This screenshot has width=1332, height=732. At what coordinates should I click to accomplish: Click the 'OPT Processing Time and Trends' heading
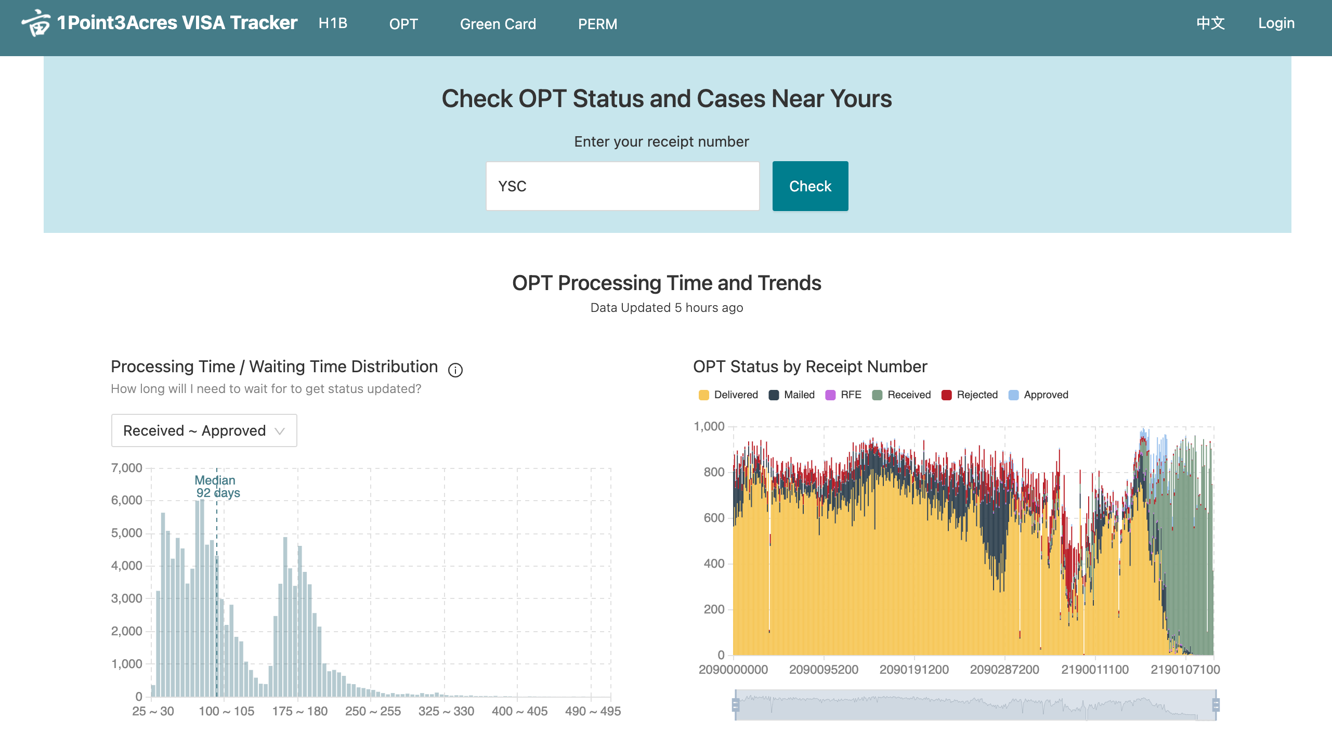pyautogui.click(x=667, y=283)
